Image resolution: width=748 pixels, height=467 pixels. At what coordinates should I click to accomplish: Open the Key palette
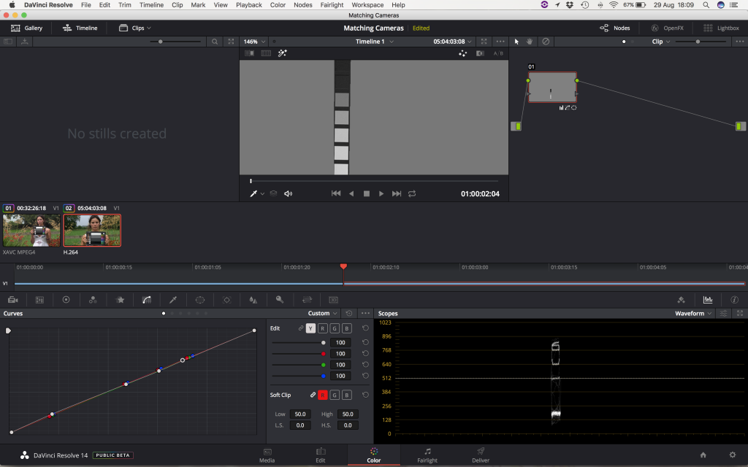pyautogui.click(x=280, y=300)
